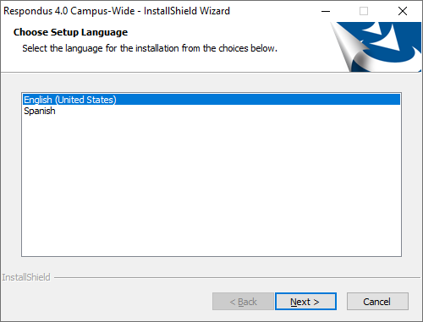This screenshot has height=322, width=423.
Task: Click the Next > button
Action: click(305, 302)
